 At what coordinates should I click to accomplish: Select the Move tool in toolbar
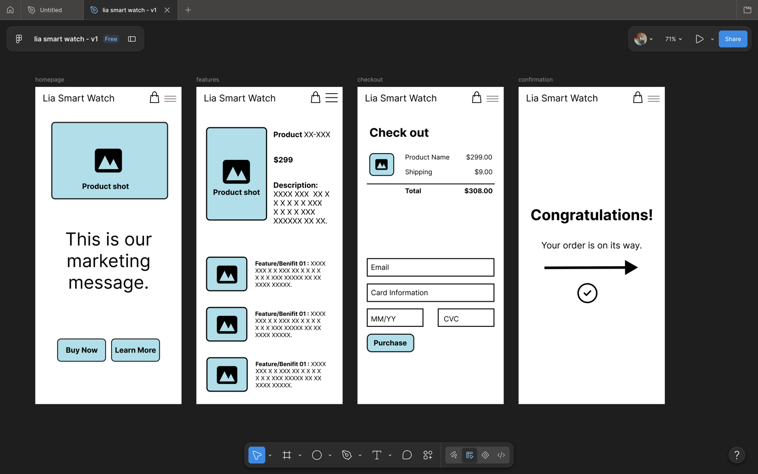257,455
